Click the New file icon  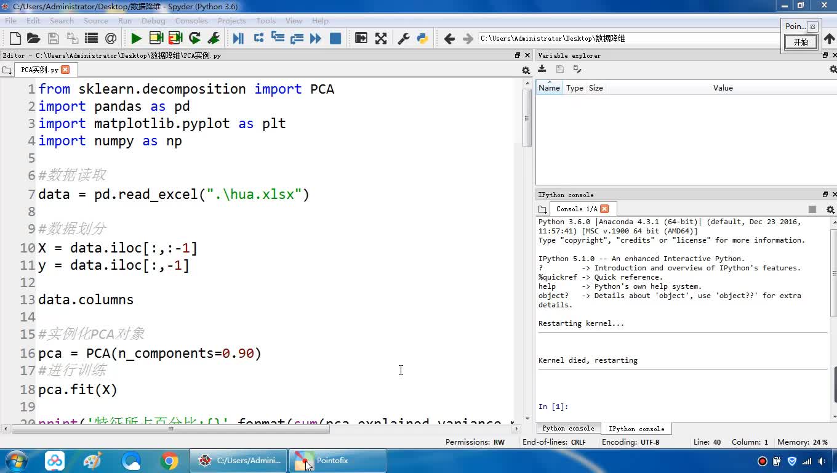point(15,39)
